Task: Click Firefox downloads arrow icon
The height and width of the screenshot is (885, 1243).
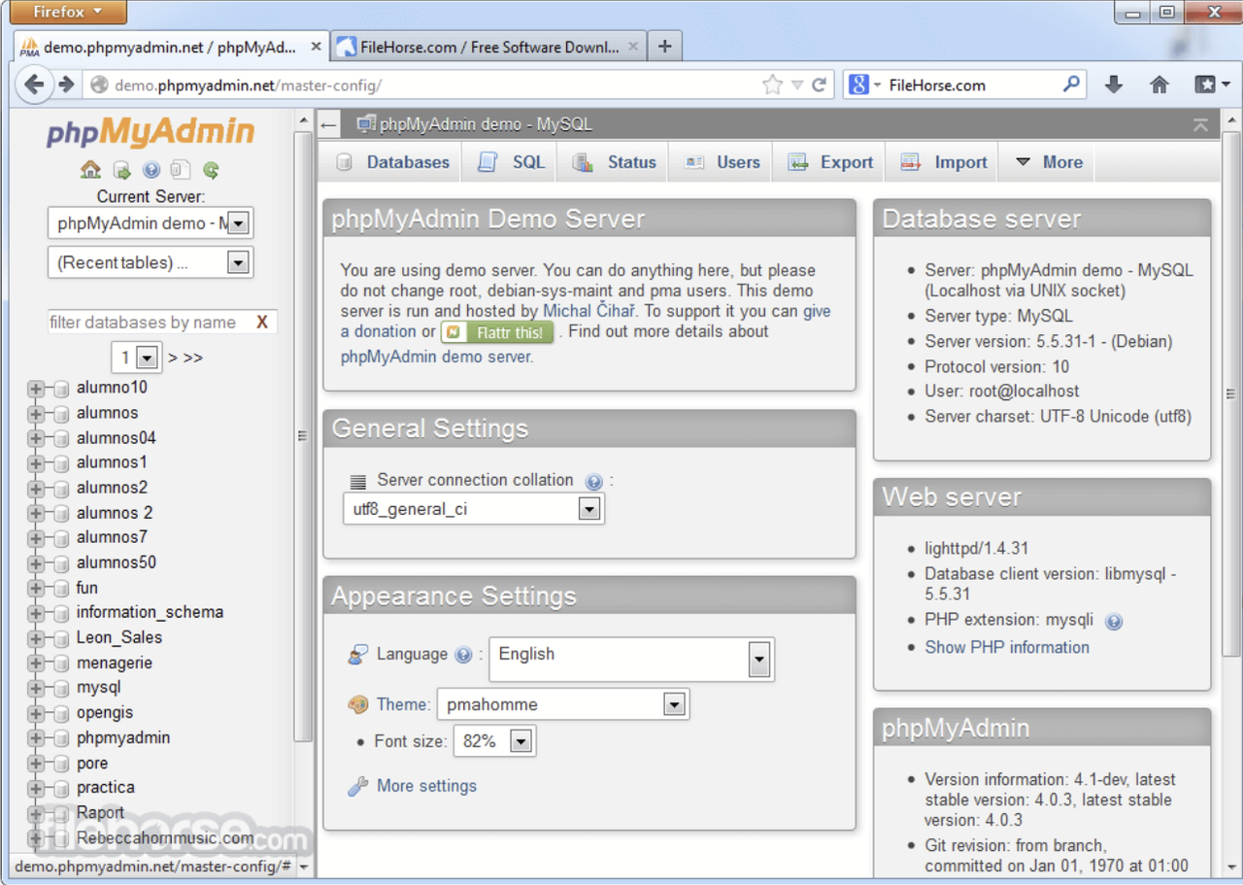Action: (1114, 85)
